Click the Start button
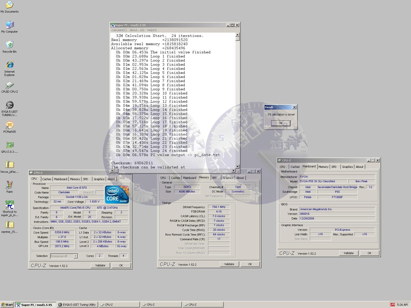411x308 pixels. click(x=7, y=305)
